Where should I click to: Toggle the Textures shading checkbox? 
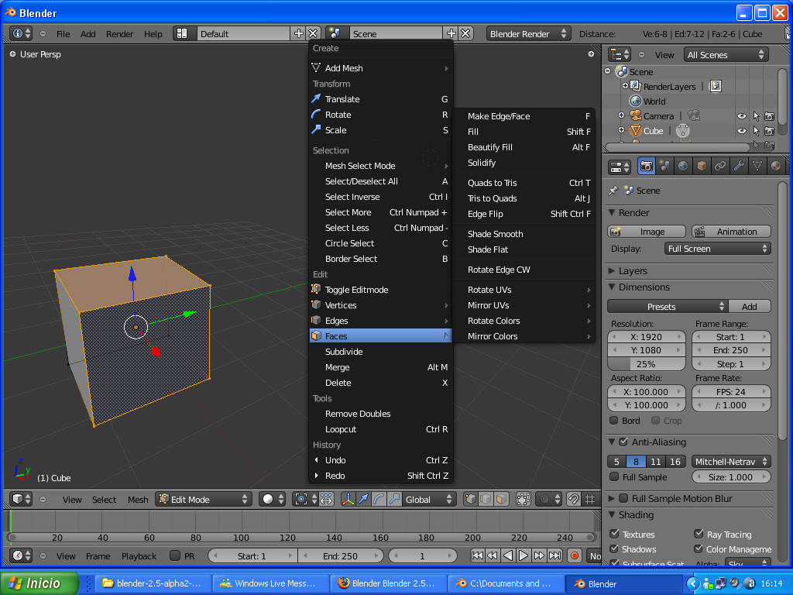pyautogui.click(x=614, y=534)
